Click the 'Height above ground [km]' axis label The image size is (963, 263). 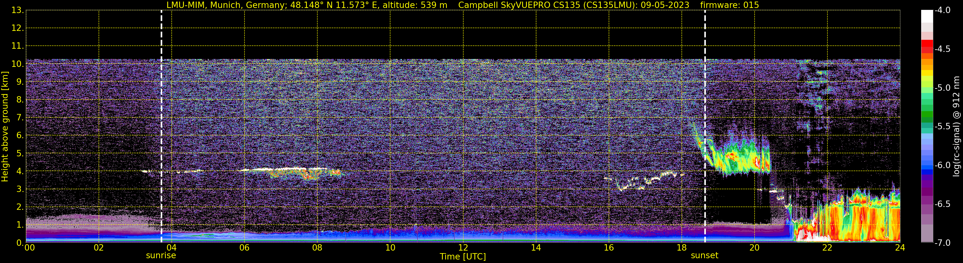point(5,127)
